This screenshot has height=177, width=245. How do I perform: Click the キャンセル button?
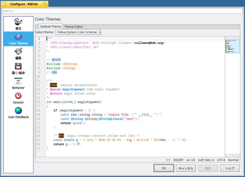[x=186, y=168]
